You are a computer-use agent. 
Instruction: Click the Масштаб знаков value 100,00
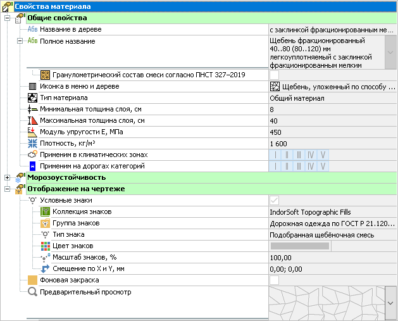point(333,258)
